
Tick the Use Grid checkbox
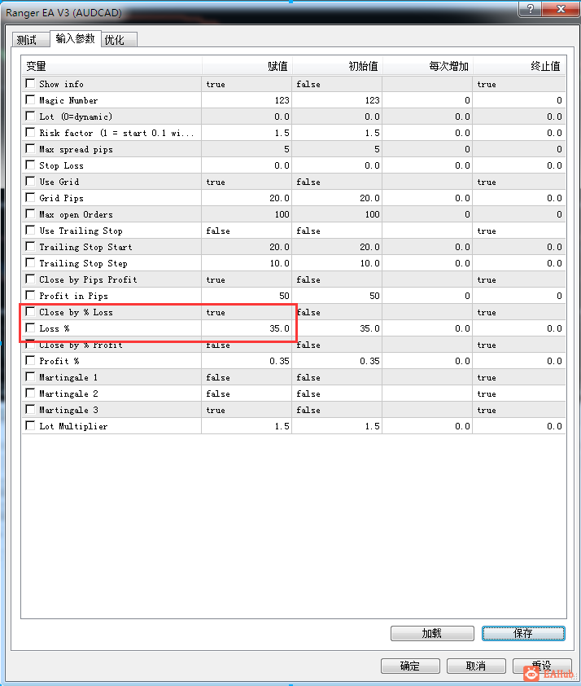pos(30,181)
